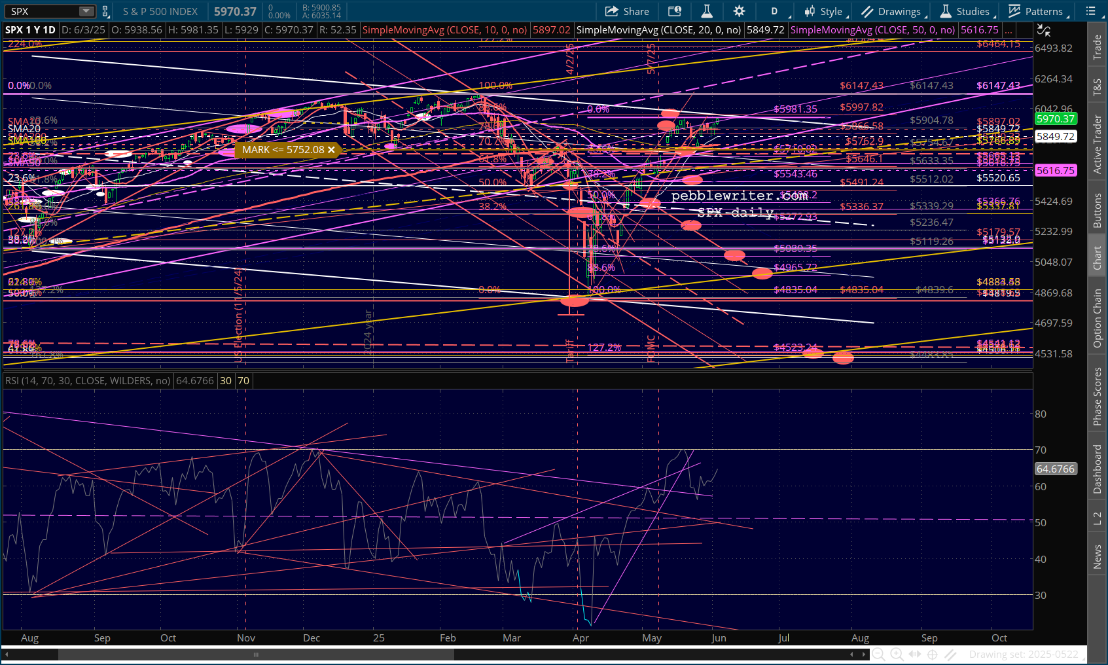Click the flask Edit Studies icon
Image resolution: width=1108 pixels, height=665 pixels.
click(707, 11)
